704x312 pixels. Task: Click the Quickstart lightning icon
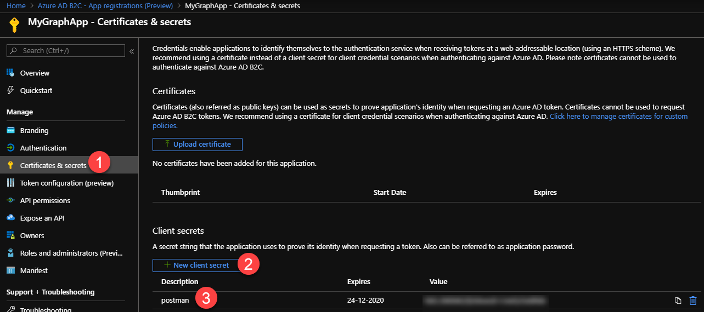(10, 90)
